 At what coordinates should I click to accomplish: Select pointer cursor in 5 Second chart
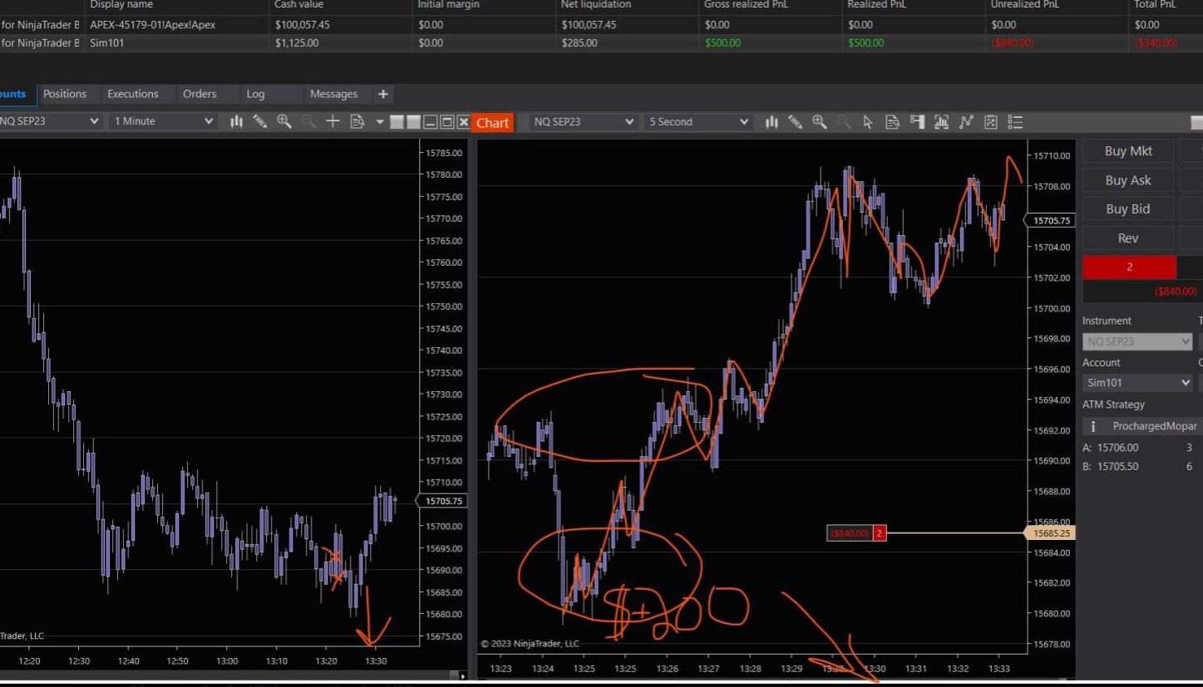868,122
